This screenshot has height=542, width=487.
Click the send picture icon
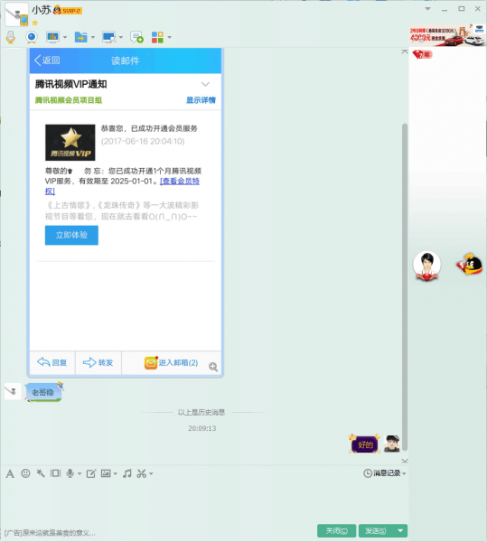106,473
